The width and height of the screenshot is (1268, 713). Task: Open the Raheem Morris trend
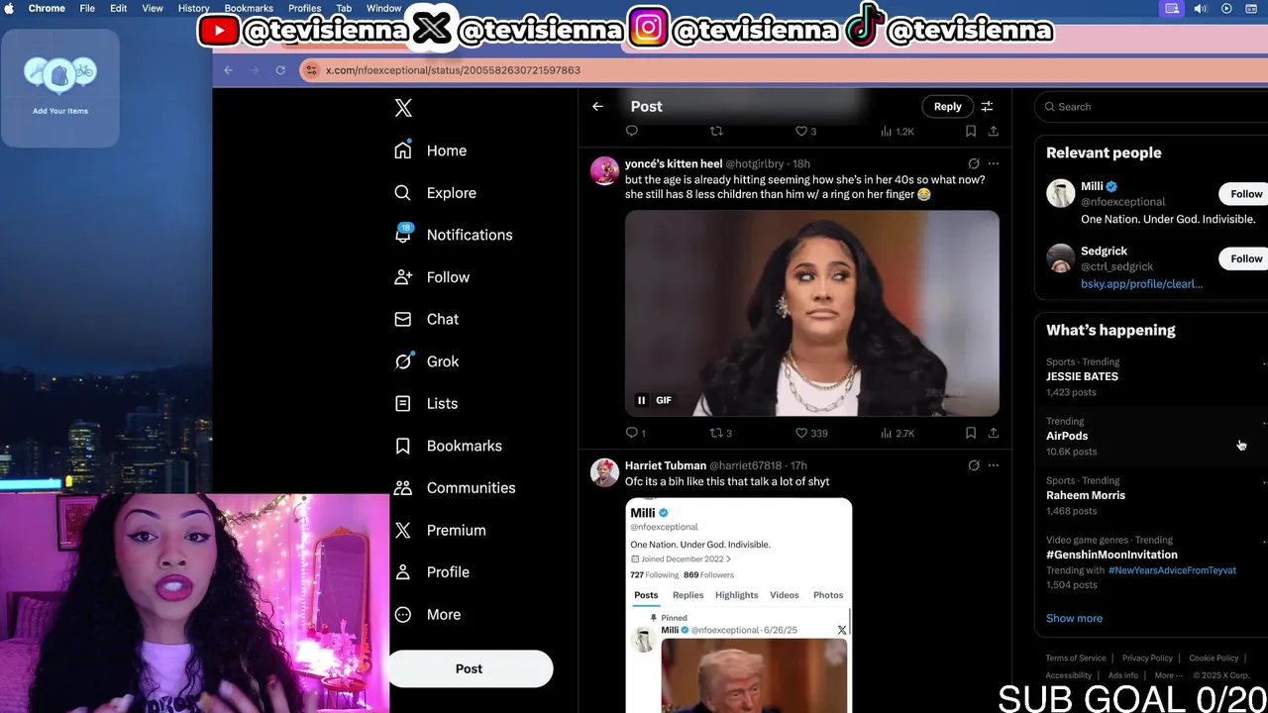[x=1086, y=495]
